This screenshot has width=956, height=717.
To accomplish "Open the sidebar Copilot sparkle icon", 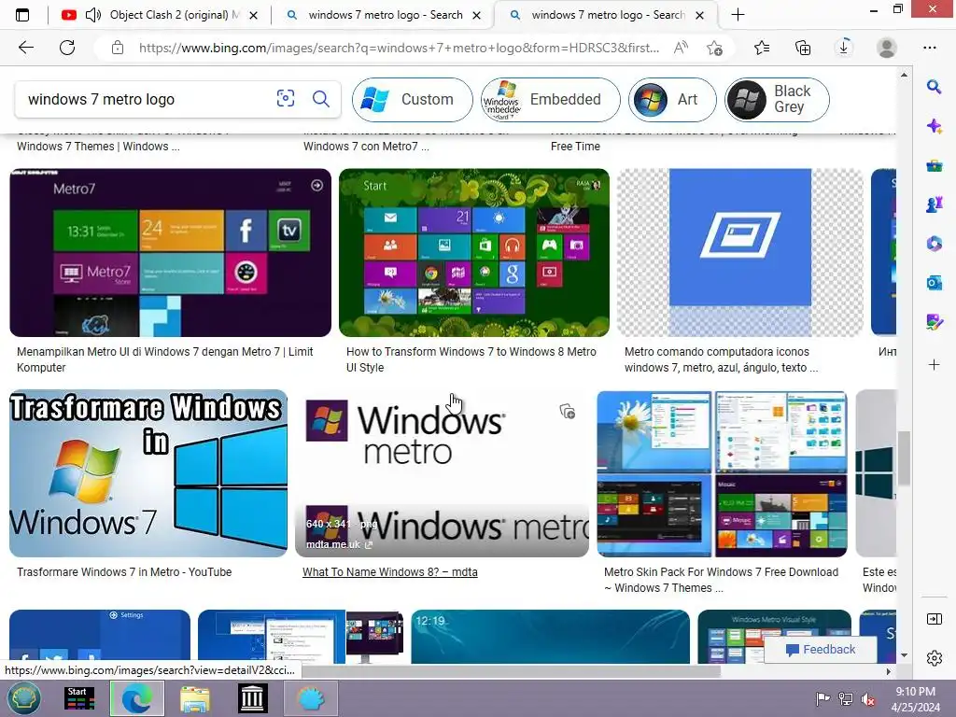I will click(x=934, y=126).
